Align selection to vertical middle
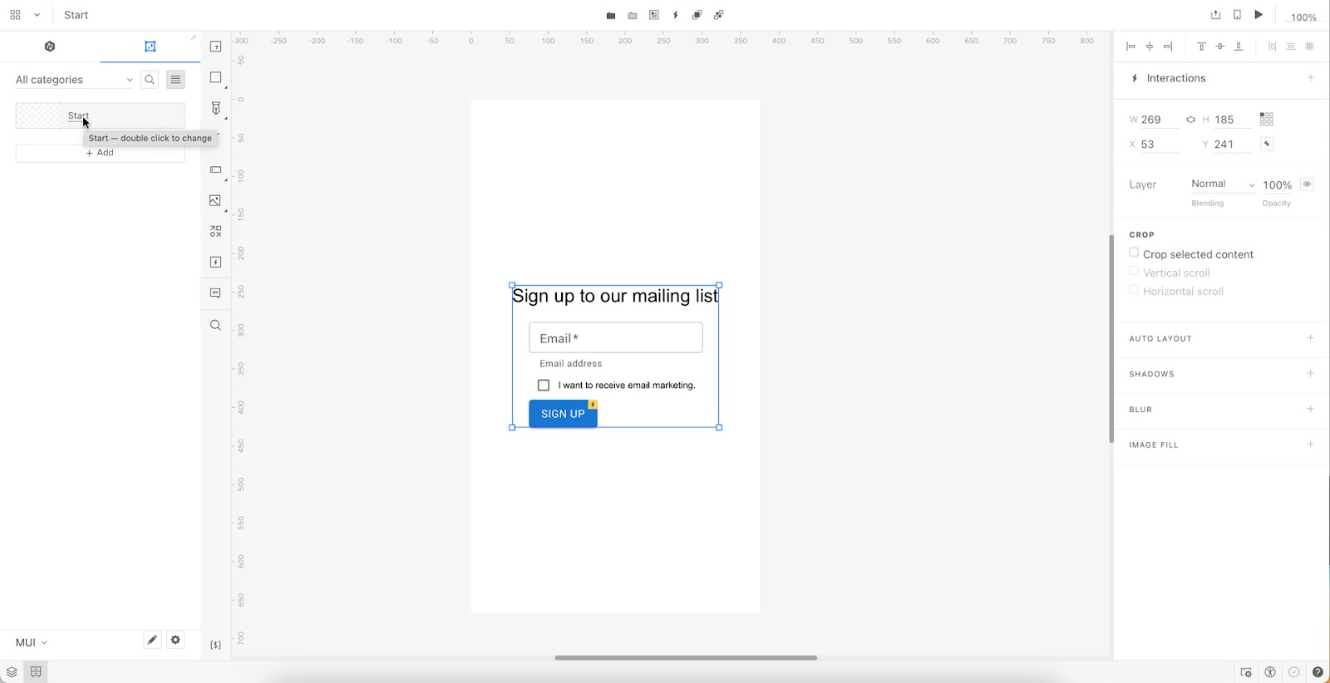Viewport: 1330px width, 683px height. 1219,47
